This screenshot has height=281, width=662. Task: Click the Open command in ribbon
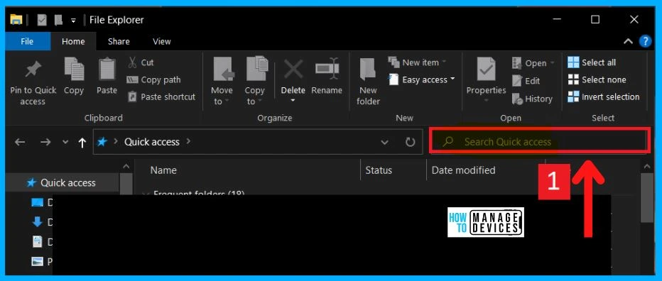[533, 63]
